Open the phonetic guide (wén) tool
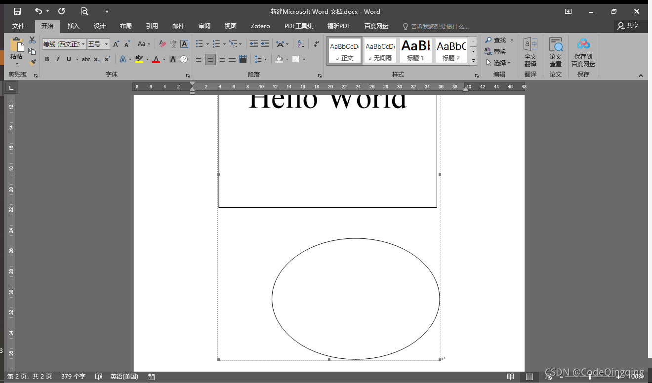The width and height of the screenshot is (652, 383). tap(173, 44)
